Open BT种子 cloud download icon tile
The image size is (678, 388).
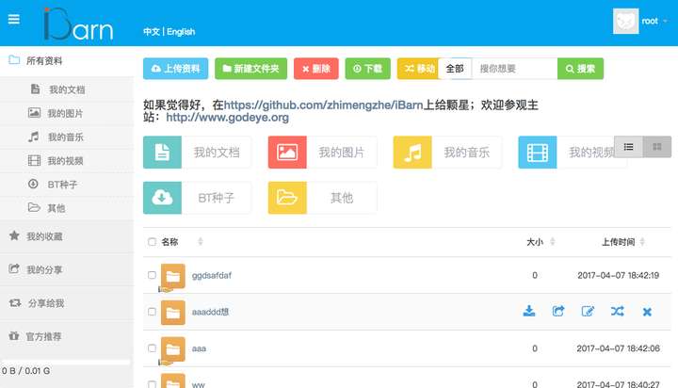pyautogui.click(x=162, y=198)
